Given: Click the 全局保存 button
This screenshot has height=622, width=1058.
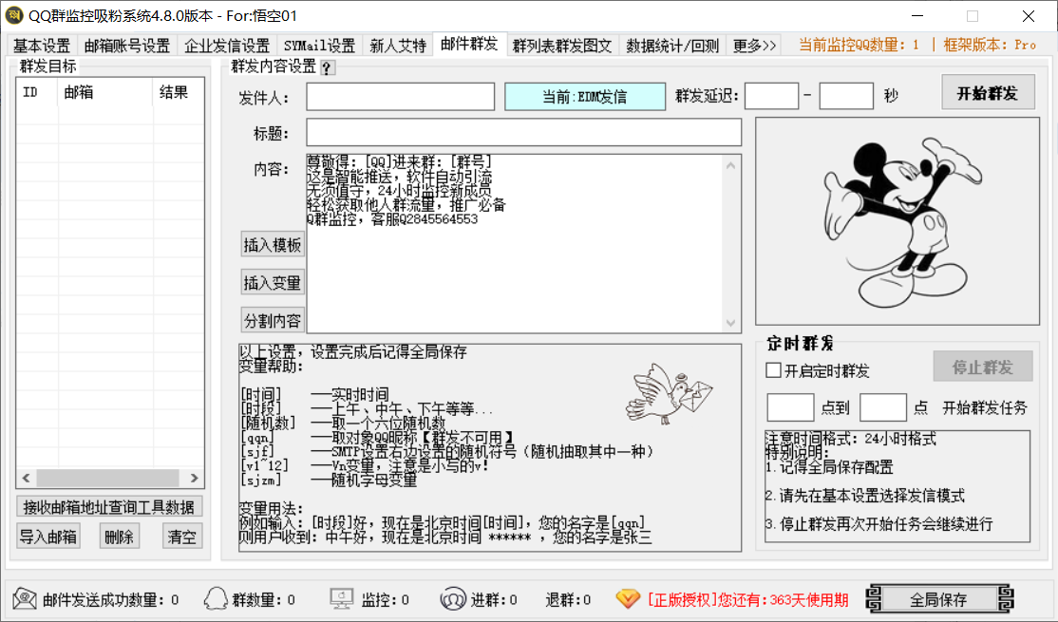Looking at the screenshot, I should coord(938,599).
